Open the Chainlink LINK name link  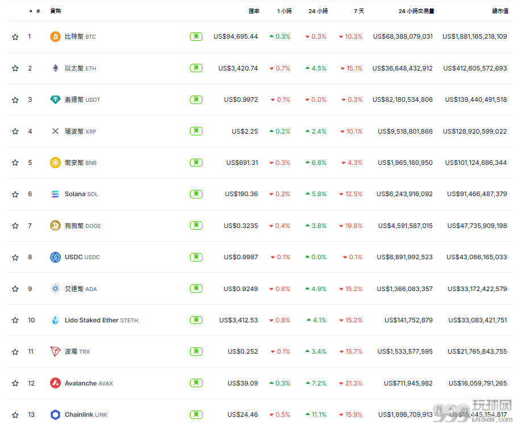(x=86, y=414)
